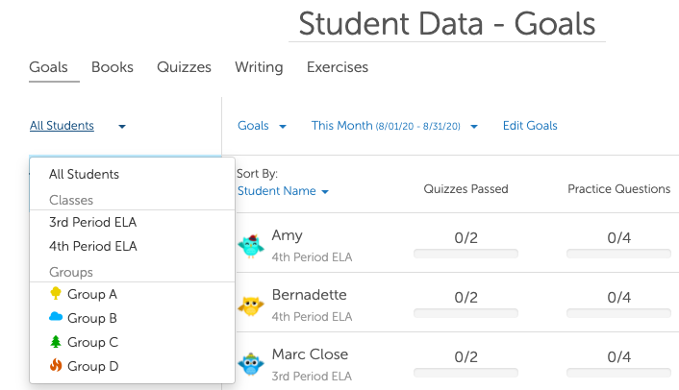Click the blue cloud icon for Group B
This screenshot has width=679, height=390.
click(x=56, y=318)
